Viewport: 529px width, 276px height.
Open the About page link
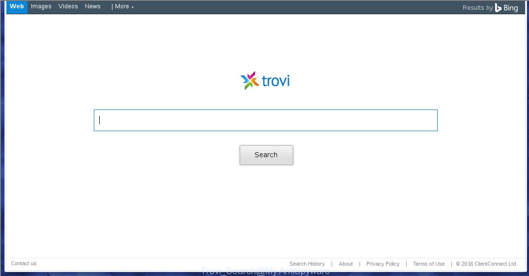[x=346, y=264]
